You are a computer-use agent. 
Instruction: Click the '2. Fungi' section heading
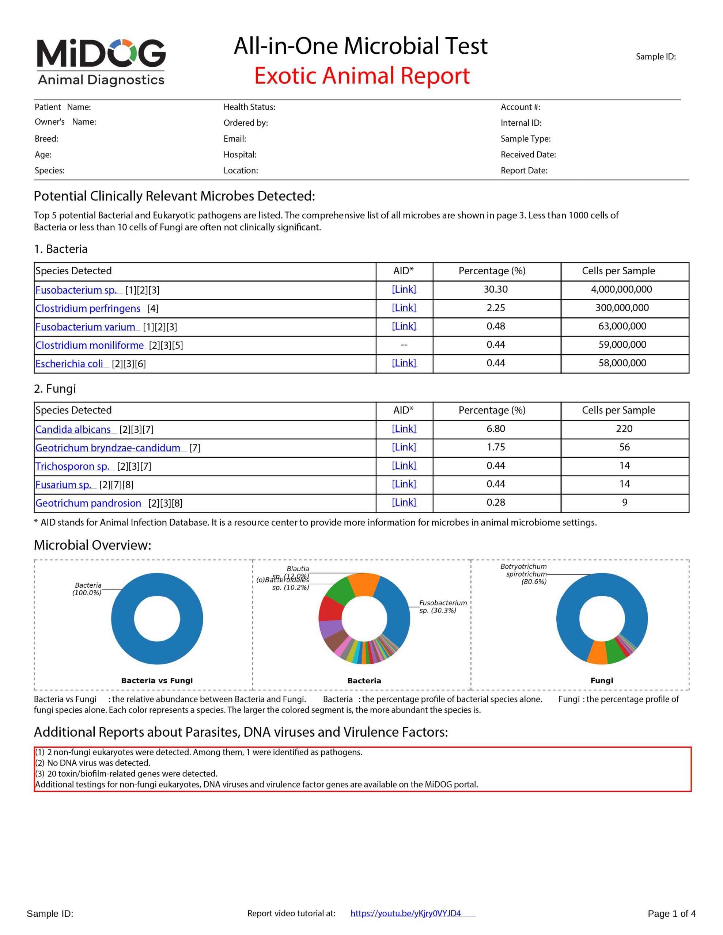click(55, 389)
